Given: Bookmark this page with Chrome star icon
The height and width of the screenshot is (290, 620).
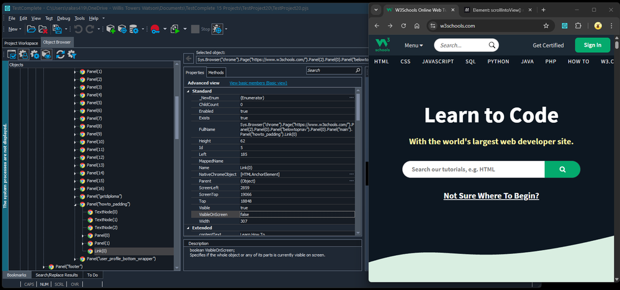Looking at the screenshot, I should pyautogui.click(x=546, y=26).
